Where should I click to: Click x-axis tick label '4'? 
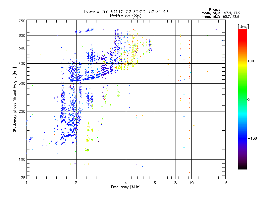pos(126,183)
